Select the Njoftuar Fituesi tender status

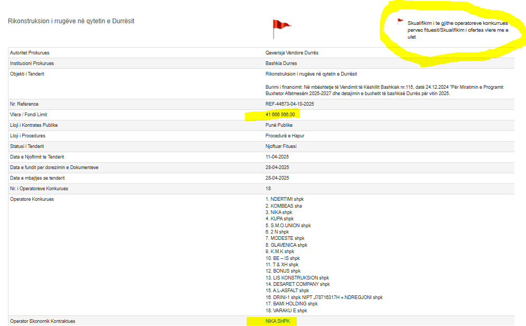click(x=281, y=146)
